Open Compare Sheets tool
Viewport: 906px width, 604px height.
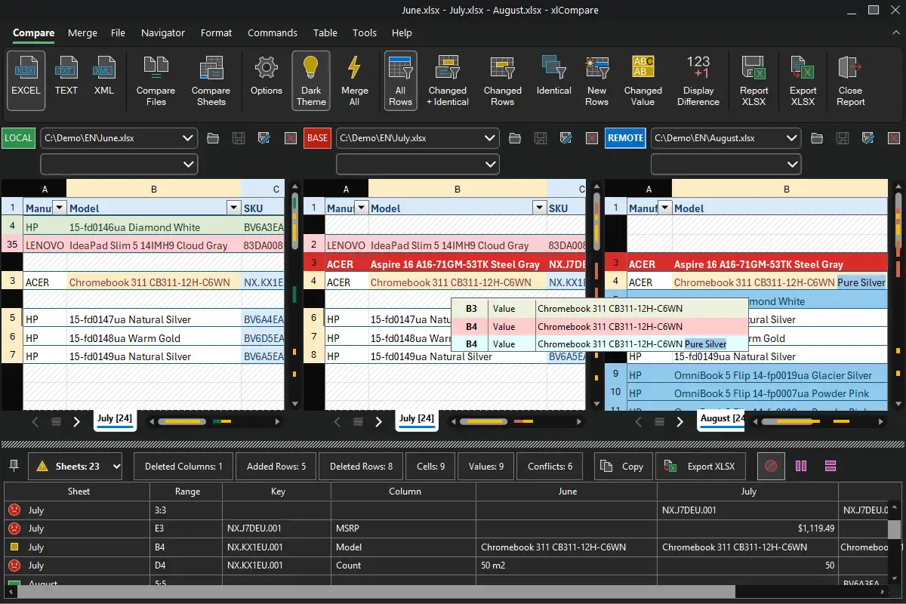click(211, 80)
